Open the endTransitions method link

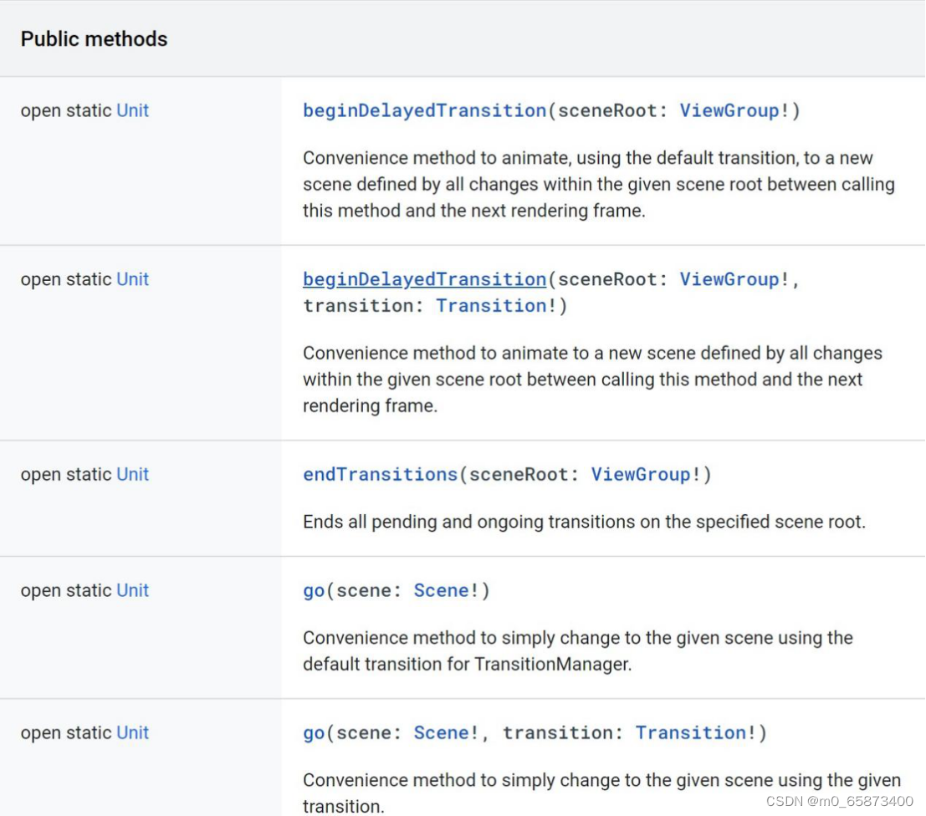380,474
